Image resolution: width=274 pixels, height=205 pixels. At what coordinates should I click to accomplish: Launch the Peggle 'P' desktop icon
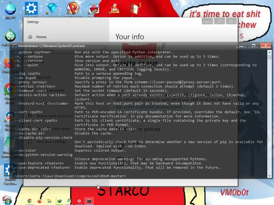tap(73, 8)
